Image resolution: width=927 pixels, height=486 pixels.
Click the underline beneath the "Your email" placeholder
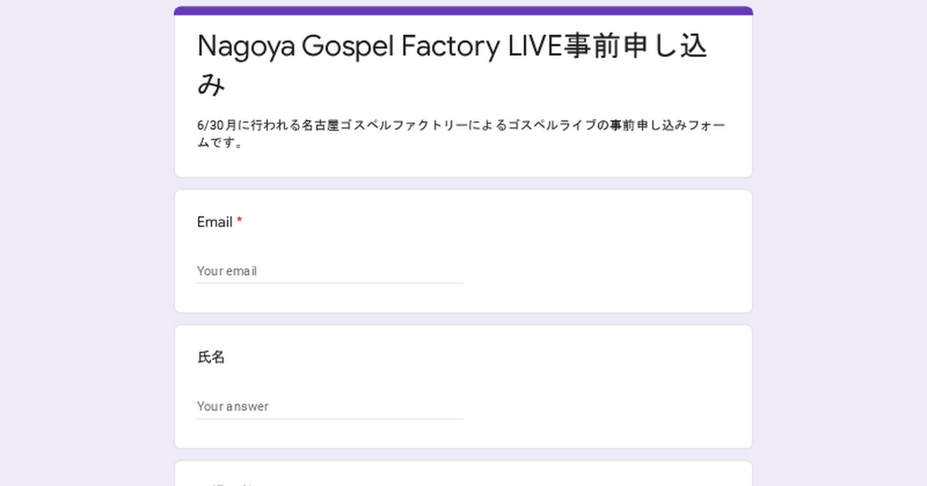tap(330, 283)
